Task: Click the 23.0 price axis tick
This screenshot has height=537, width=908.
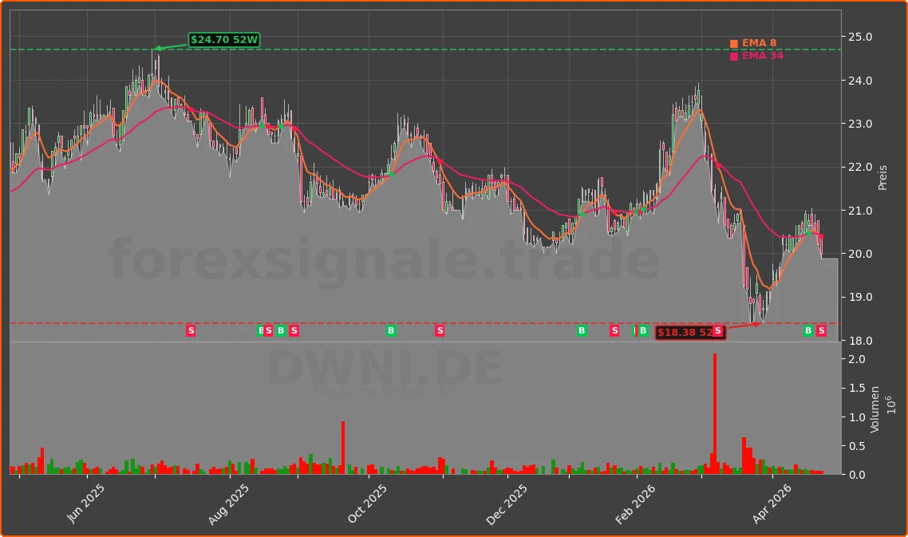Action: click(860, 124)
